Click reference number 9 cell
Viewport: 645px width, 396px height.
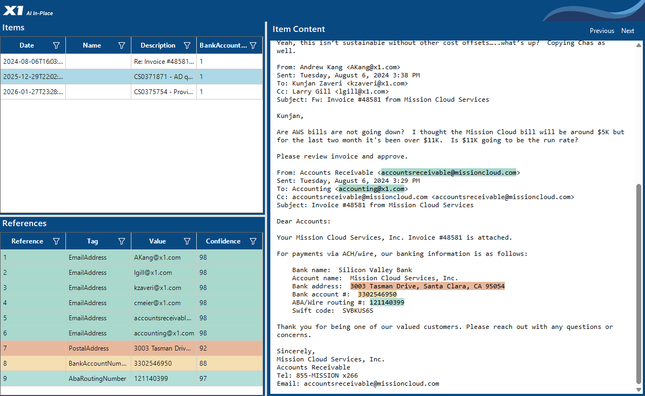33,379
